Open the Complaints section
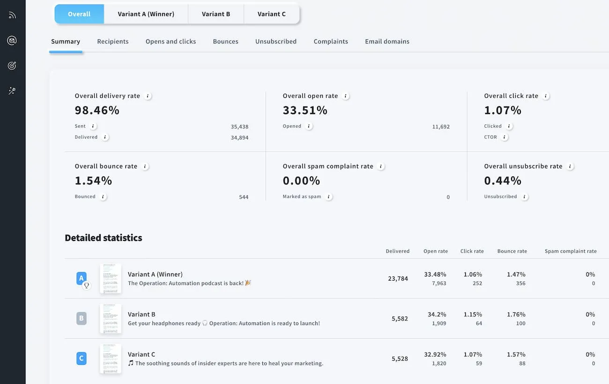The height and width of the screenshot is (384, 609). pyautogui.click(x=331, y=41)
